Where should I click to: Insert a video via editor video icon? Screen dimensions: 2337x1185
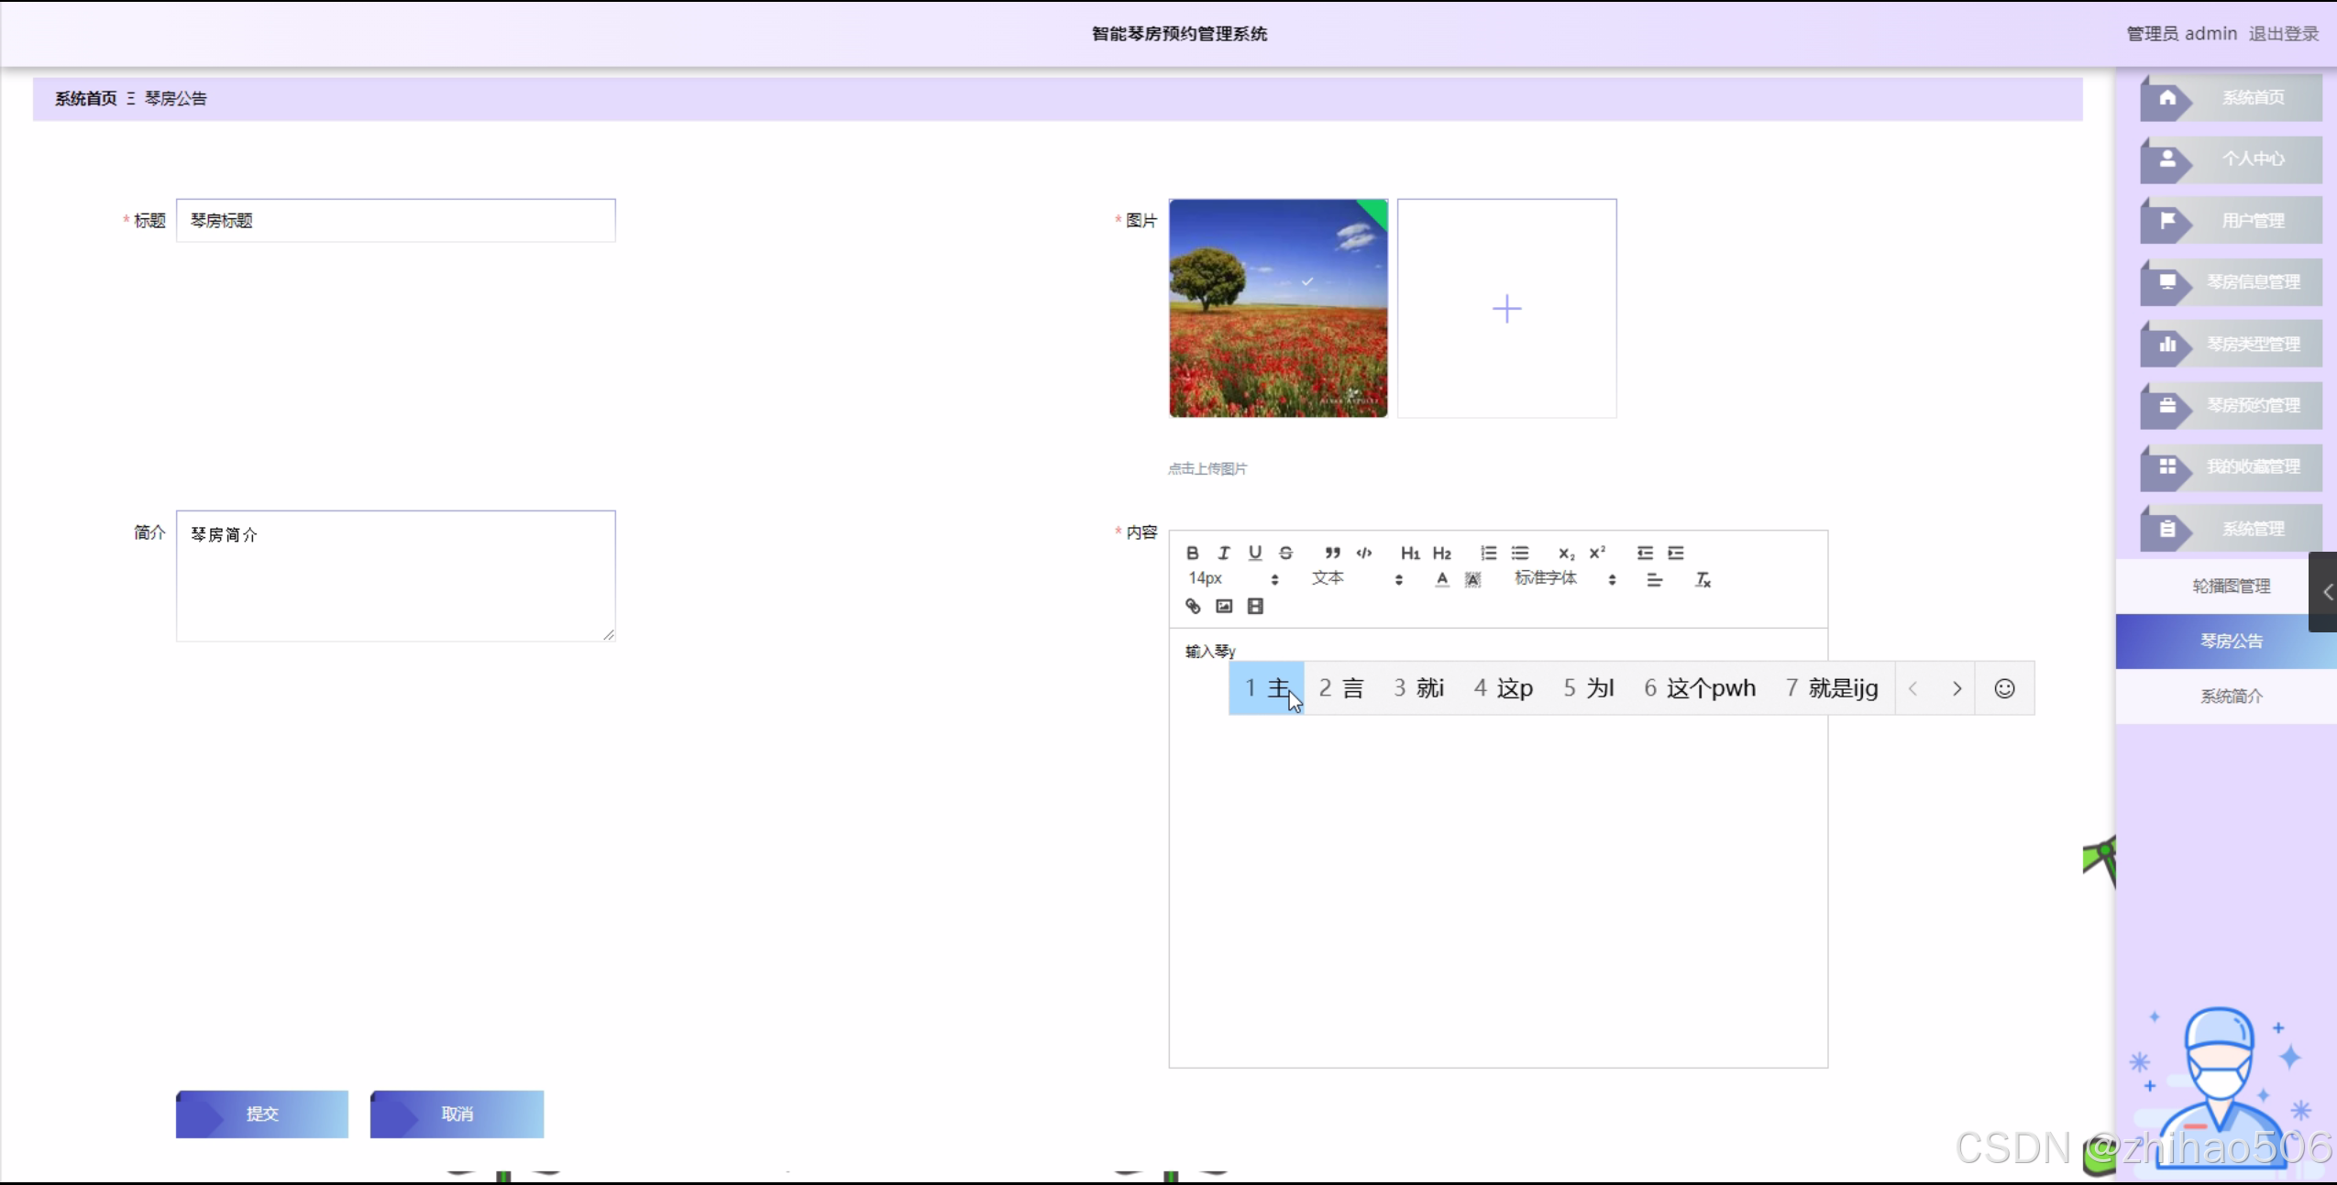(x=1255, y=606)
